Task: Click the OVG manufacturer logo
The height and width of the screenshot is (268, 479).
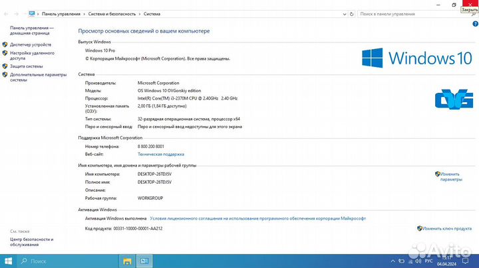Action: 454,99
